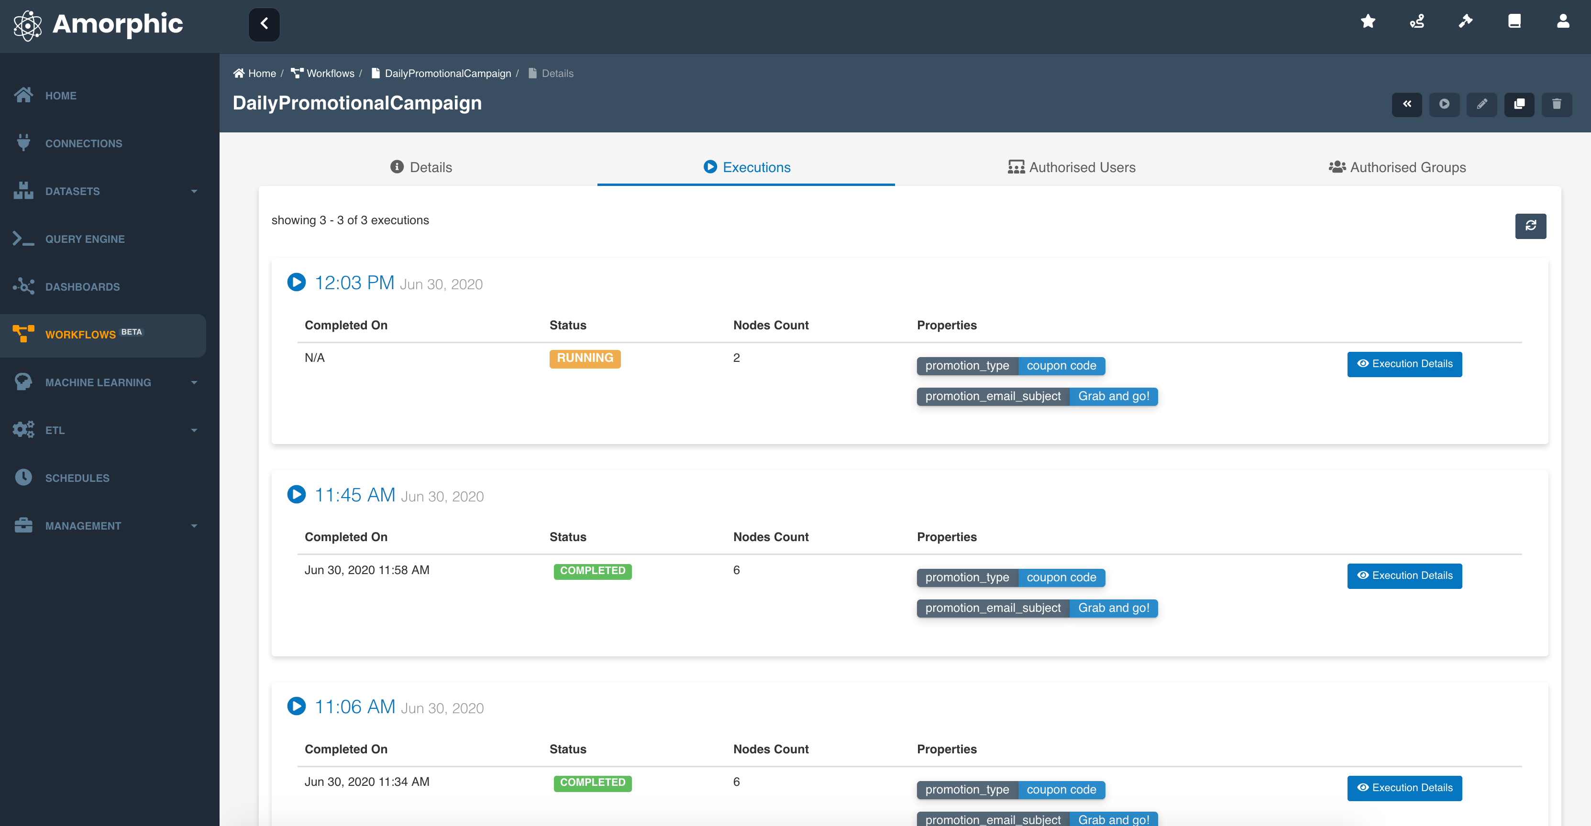Navigate to Workflows via the breadcrumb

coord(330,73)
